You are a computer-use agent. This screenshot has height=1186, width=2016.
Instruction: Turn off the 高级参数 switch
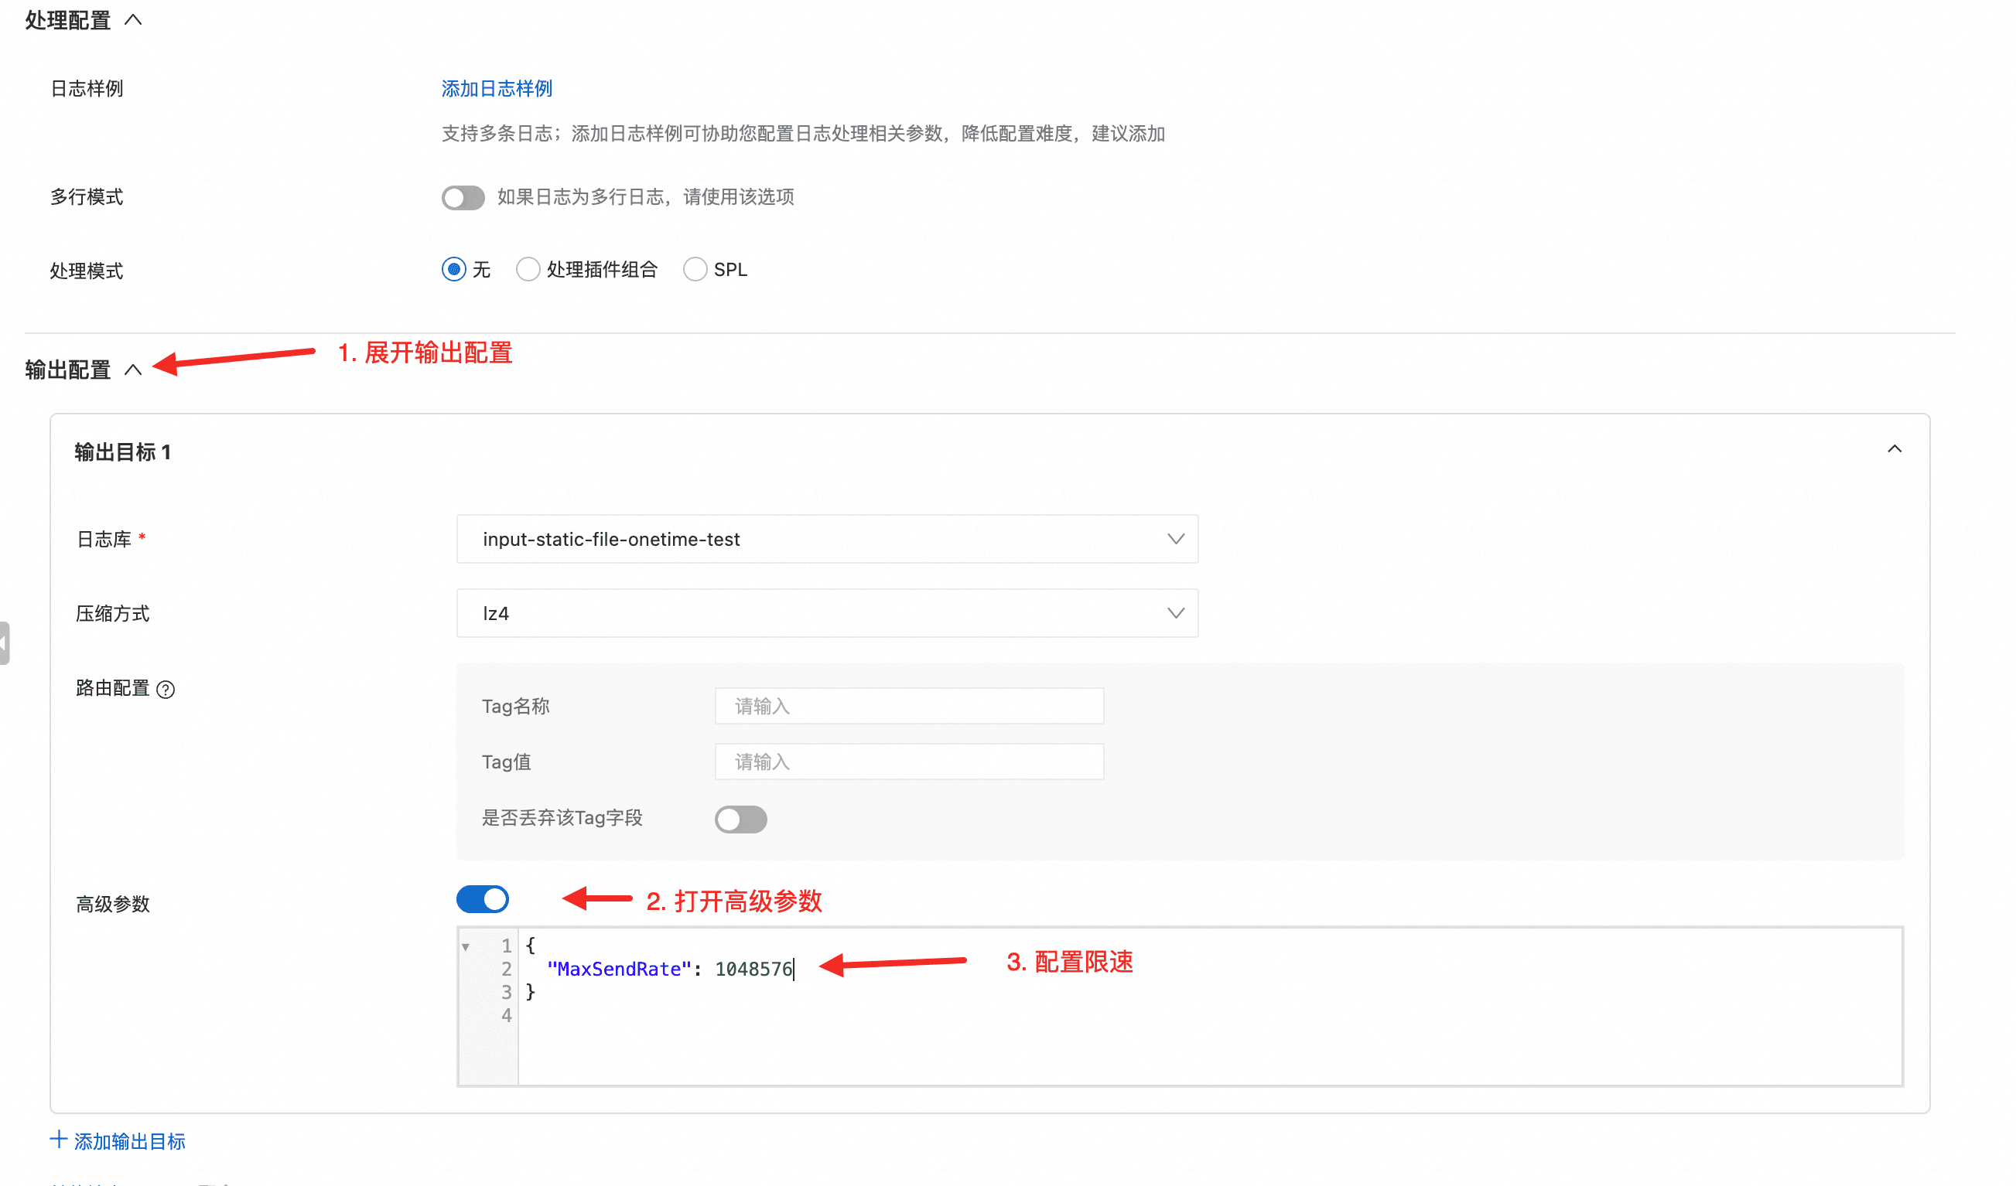click(483, 900)
